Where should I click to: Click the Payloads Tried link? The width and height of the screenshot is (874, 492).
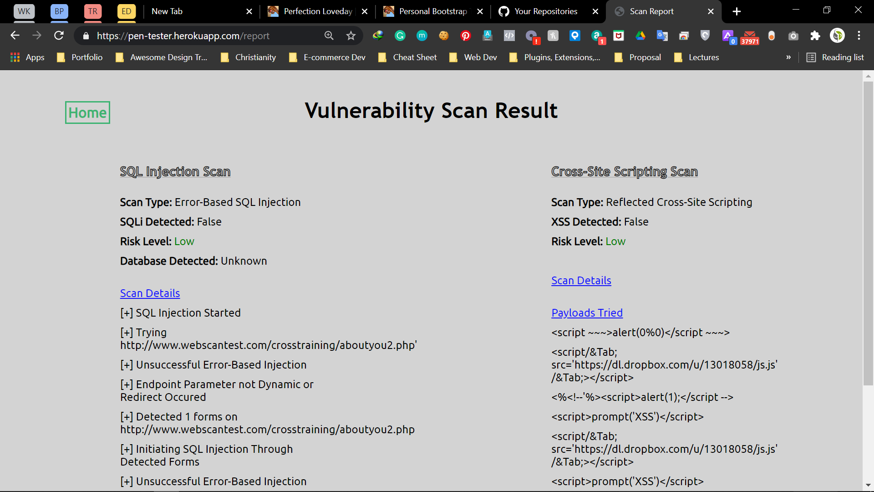point(587,313)
